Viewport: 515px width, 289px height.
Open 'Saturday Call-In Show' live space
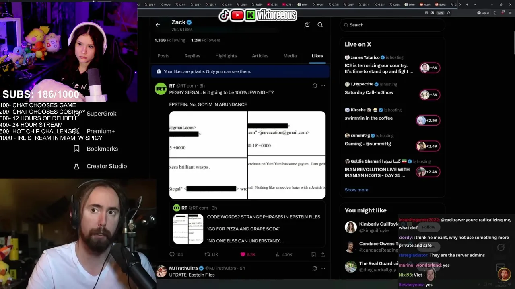click(x=369, y=92)
